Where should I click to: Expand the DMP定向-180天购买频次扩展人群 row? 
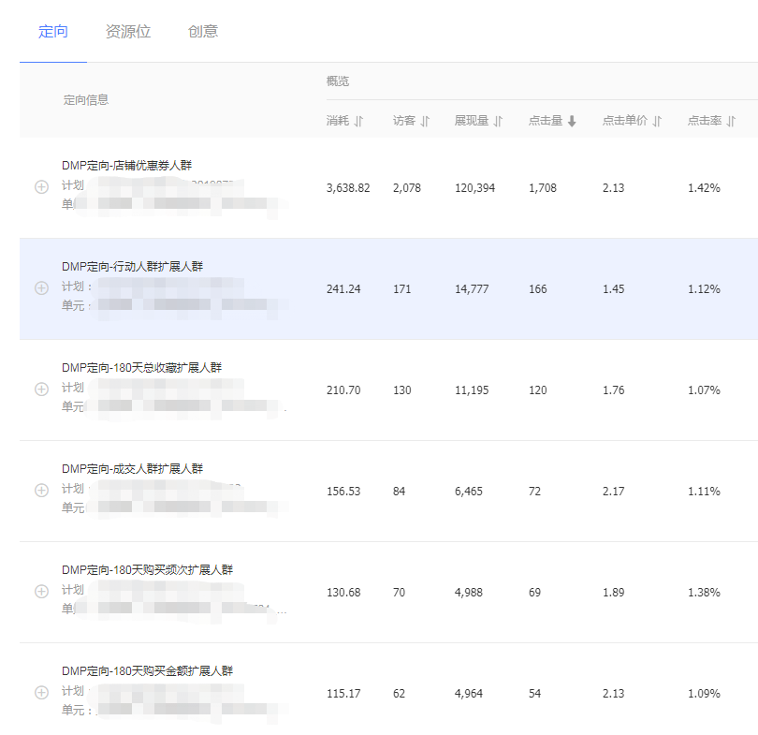(x=41, y=591)
